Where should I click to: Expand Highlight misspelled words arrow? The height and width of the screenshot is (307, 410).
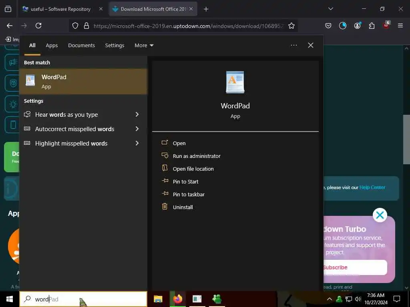pos(137,143)
